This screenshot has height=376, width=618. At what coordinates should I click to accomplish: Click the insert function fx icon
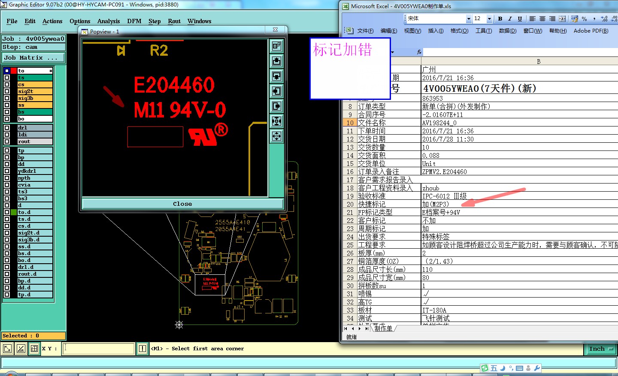419,52
